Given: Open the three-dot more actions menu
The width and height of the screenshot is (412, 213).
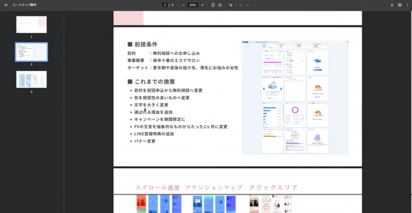Looking at the screenshot, I should pos(407,5).
